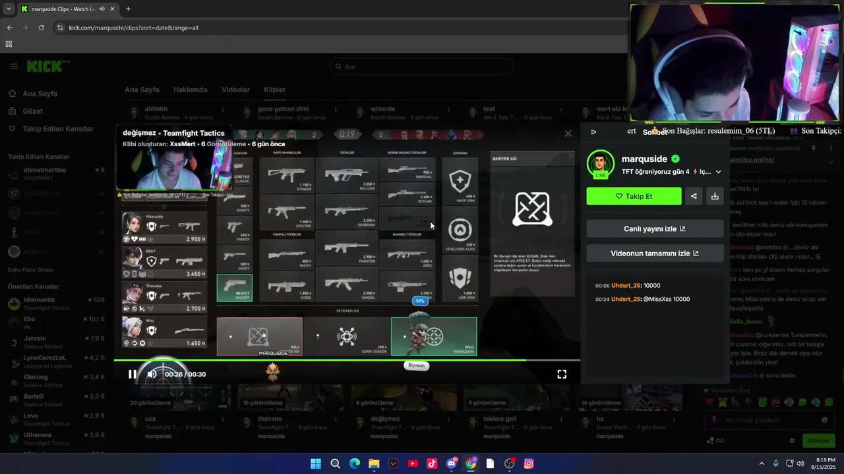
Task: Open recommended channel Ebo
Action: point(56,323)
